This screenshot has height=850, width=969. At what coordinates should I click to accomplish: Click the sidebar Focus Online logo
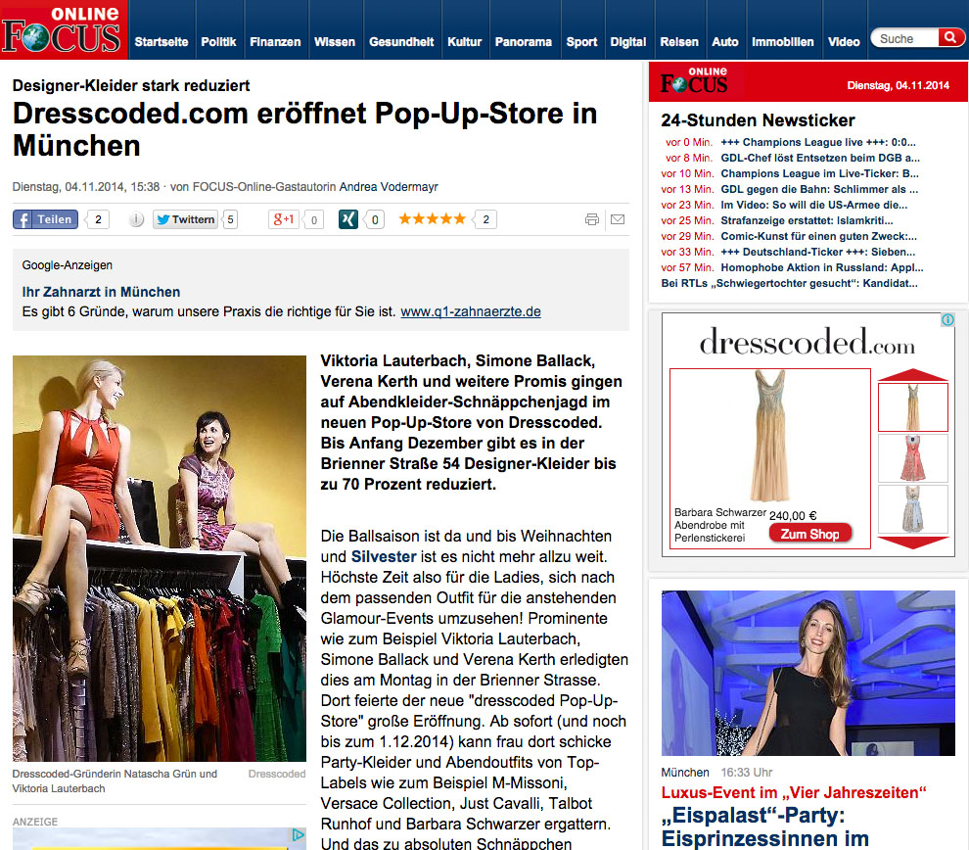[x=694, y=81]
